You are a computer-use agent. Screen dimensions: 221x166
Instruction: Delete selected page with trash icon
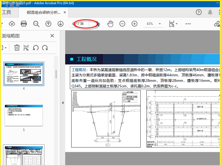tap(17, 48)
